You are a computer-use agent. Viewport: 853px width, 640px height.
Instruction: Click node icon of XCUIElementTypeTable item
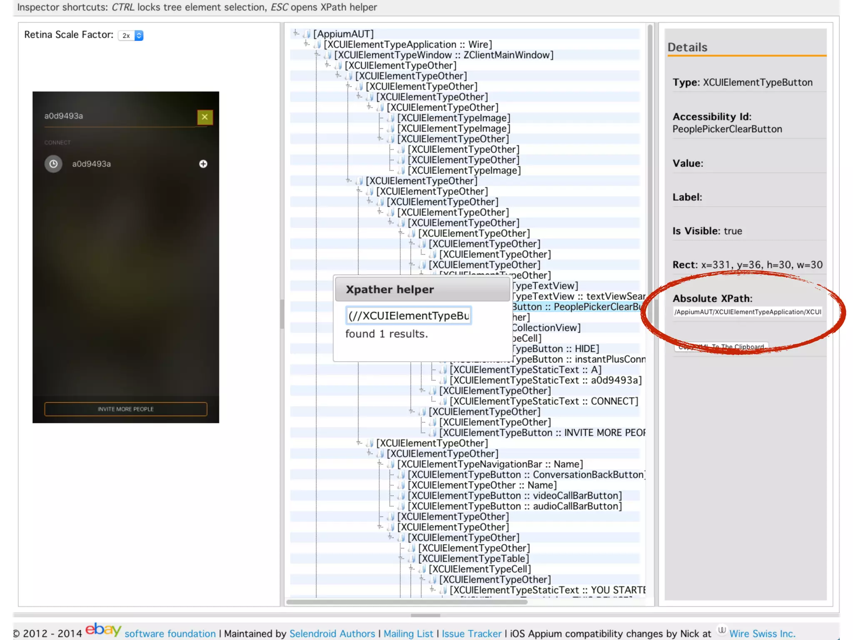412,558
